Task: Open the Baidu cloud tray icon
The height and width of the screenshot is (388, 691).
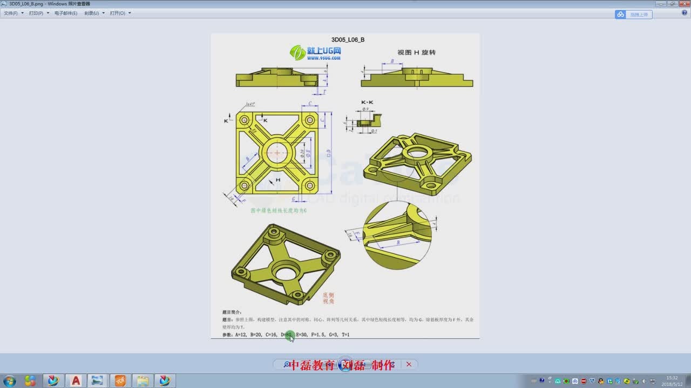Action: [575, 381]
